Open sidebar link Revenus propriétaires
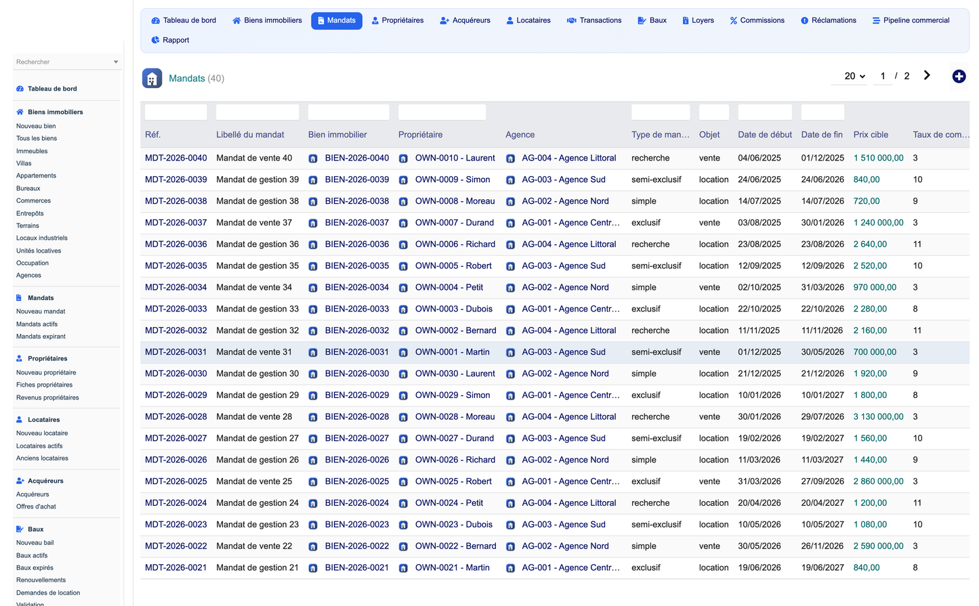 point(47,397)
